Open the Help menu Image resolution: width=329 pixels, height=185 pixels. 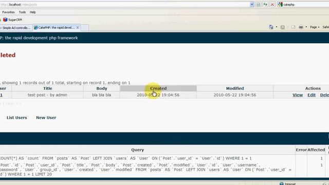pos(32,12)
